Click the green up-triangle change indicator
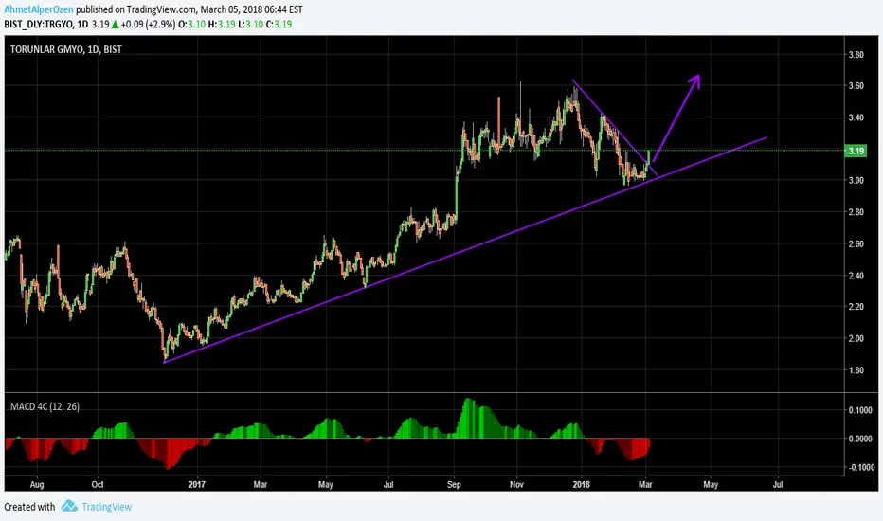This screenshot has width=883, height=521. pos(115,25)
